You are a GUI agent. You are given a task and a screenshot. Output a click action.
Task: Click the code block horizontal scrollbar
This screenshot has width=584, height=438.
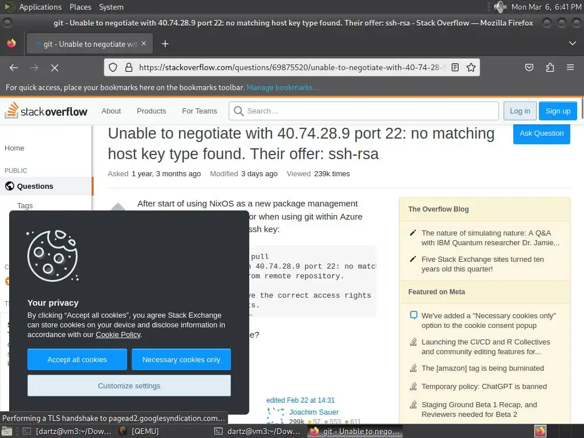(251, 315)
